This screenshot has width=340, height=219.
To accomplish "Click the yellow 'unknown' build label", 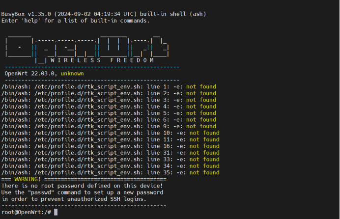I will (72, 74).
